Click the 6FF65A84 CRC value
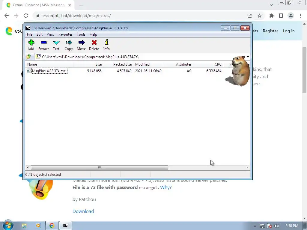Screen dimensions: 307x230 tap(214, 71)
